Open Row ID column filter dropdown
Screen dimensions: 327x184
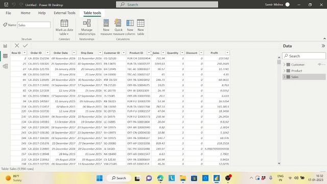click(x=25, y=53)
